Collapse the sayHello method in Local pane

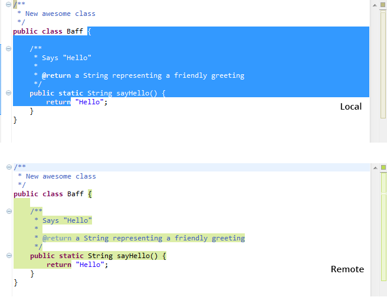tap(8, 93)
